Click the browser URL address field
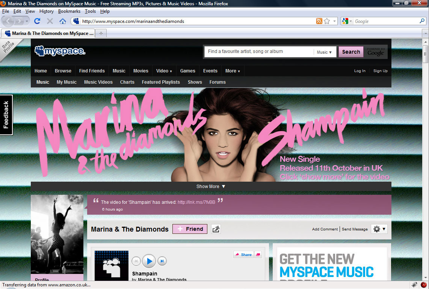This screenshot has width=429, height=289. pos(198,21)
